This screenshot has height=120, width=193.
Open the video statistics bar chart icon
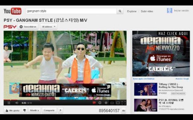point(124,111)
